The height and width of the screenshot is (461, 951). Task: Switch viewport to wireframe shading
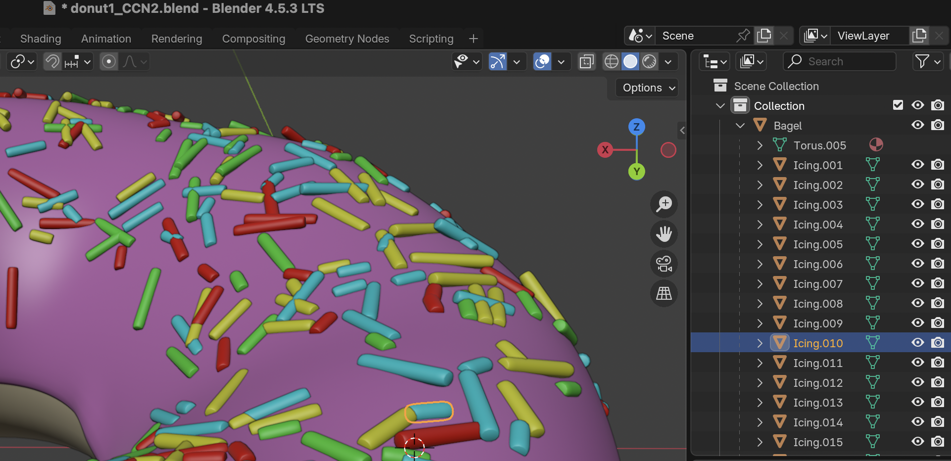click(x=611, y=61)
